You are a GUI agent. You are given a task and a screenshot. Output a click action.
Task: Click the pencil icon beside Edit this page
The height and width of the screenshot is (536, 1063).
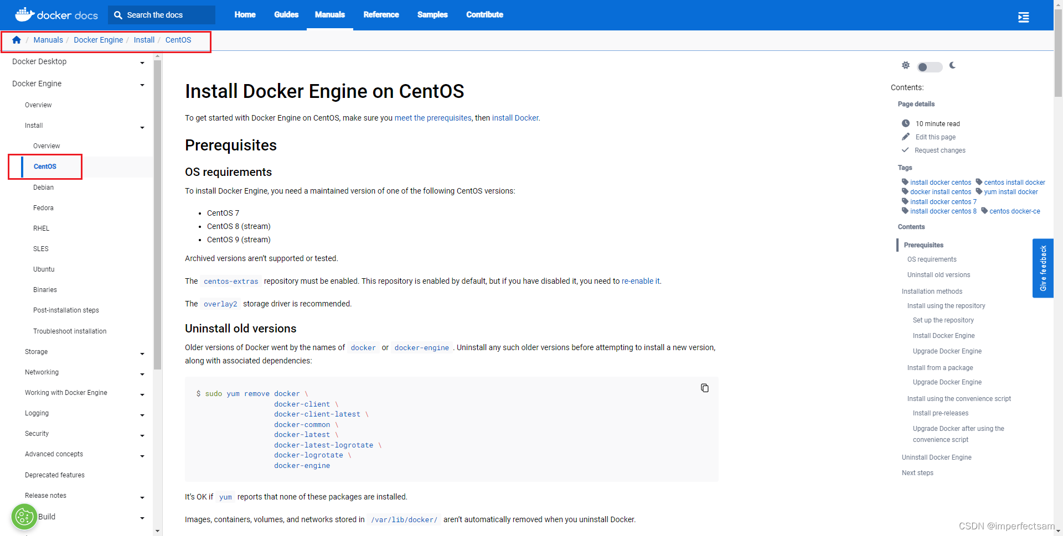[906, 137]
